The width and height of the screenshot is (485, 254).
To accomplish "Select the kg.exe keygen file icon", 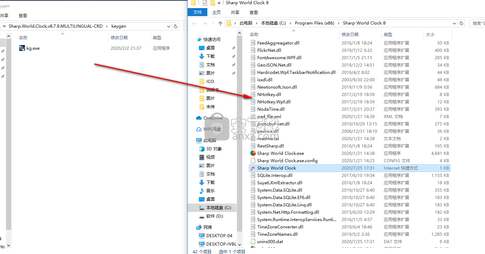I will coord(22,48).
